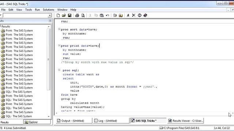This screenshot has height=131, width=234.
Task: Click the Break exclamation toolbar icon
Action: [140, 15]
